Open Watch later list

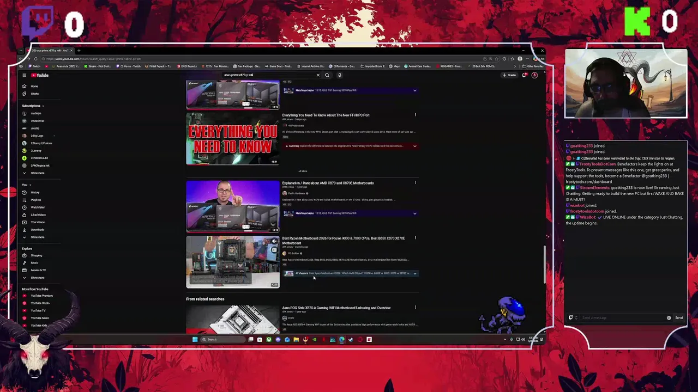pos(38,207)
